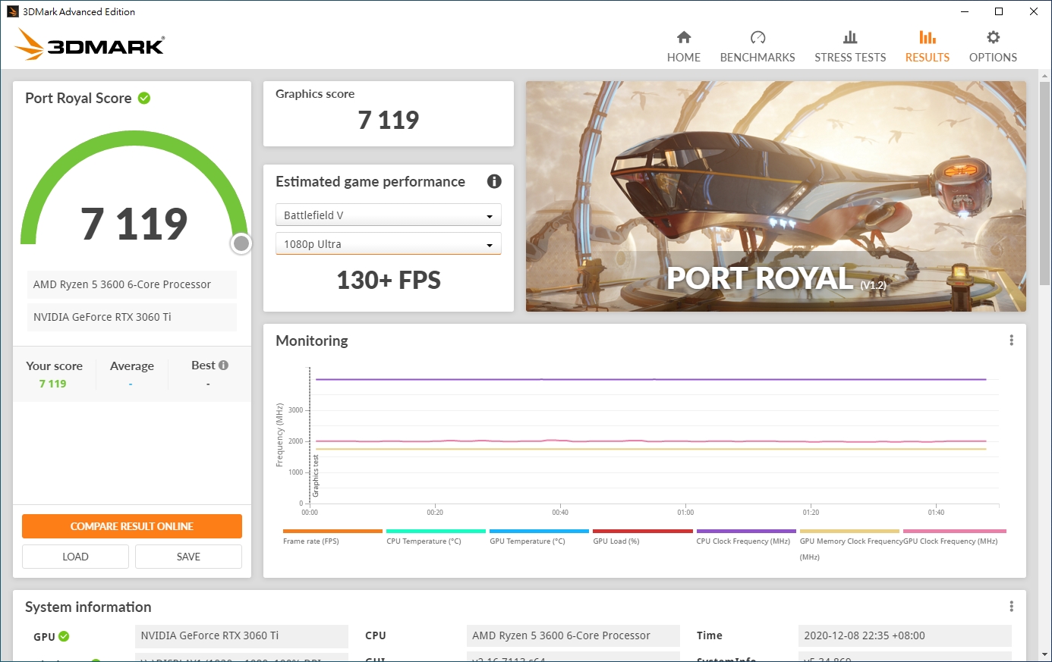Screen dimensions: 1052x662
Task: Open the HOME tab
Action: tap(683, 46)
